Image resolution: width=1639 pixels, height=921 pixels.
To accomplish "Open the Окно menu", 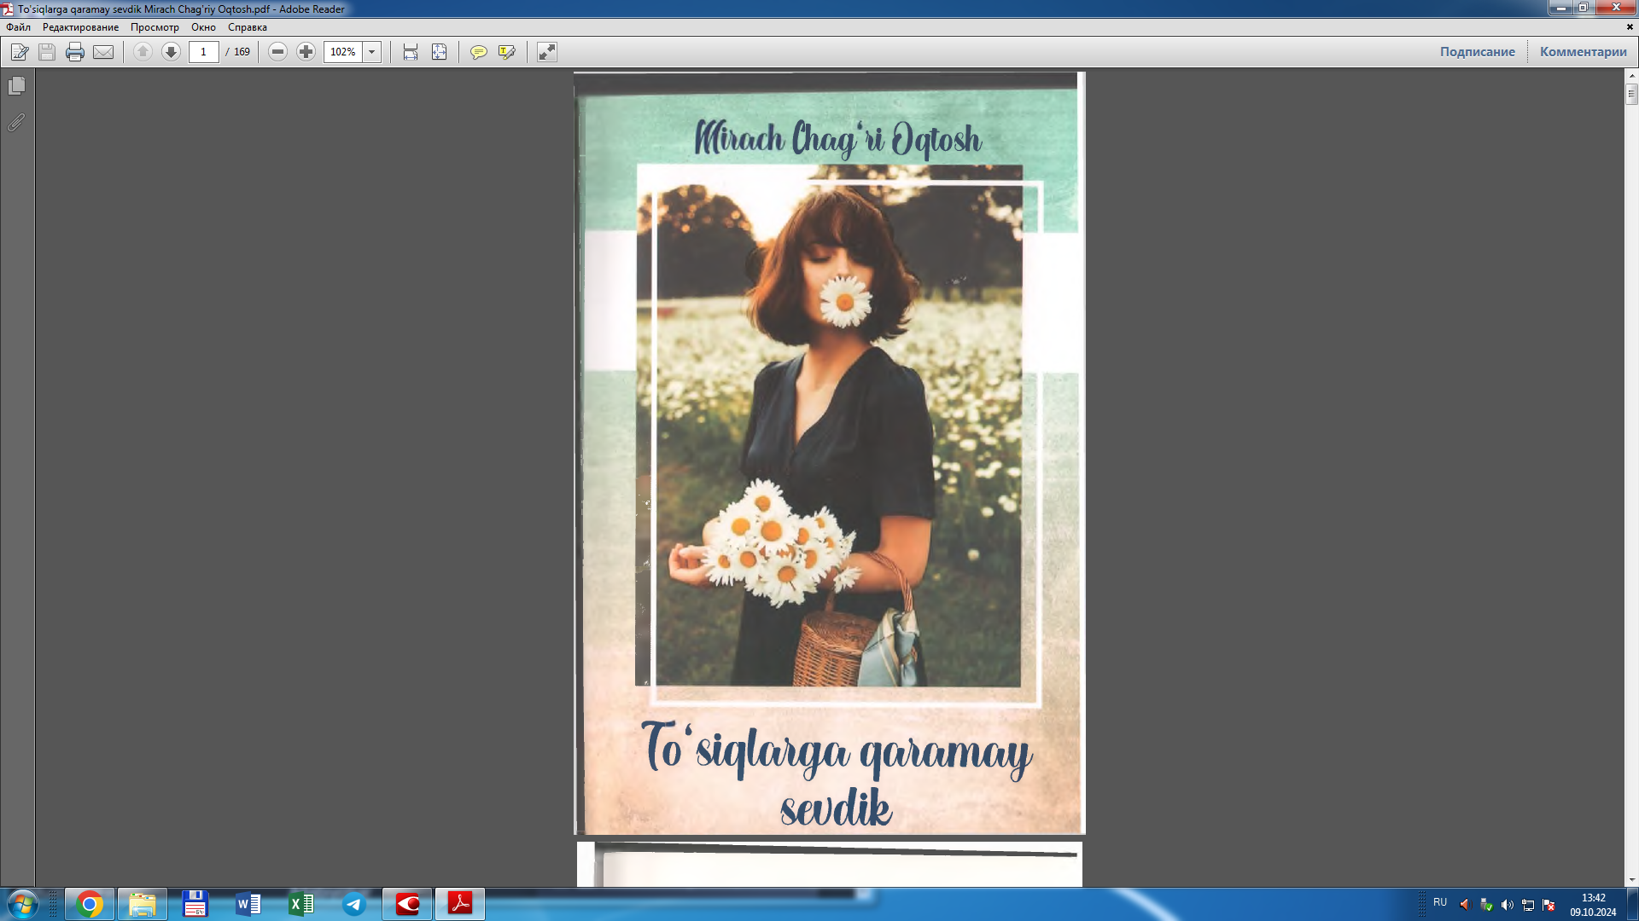I will [202, 27].
